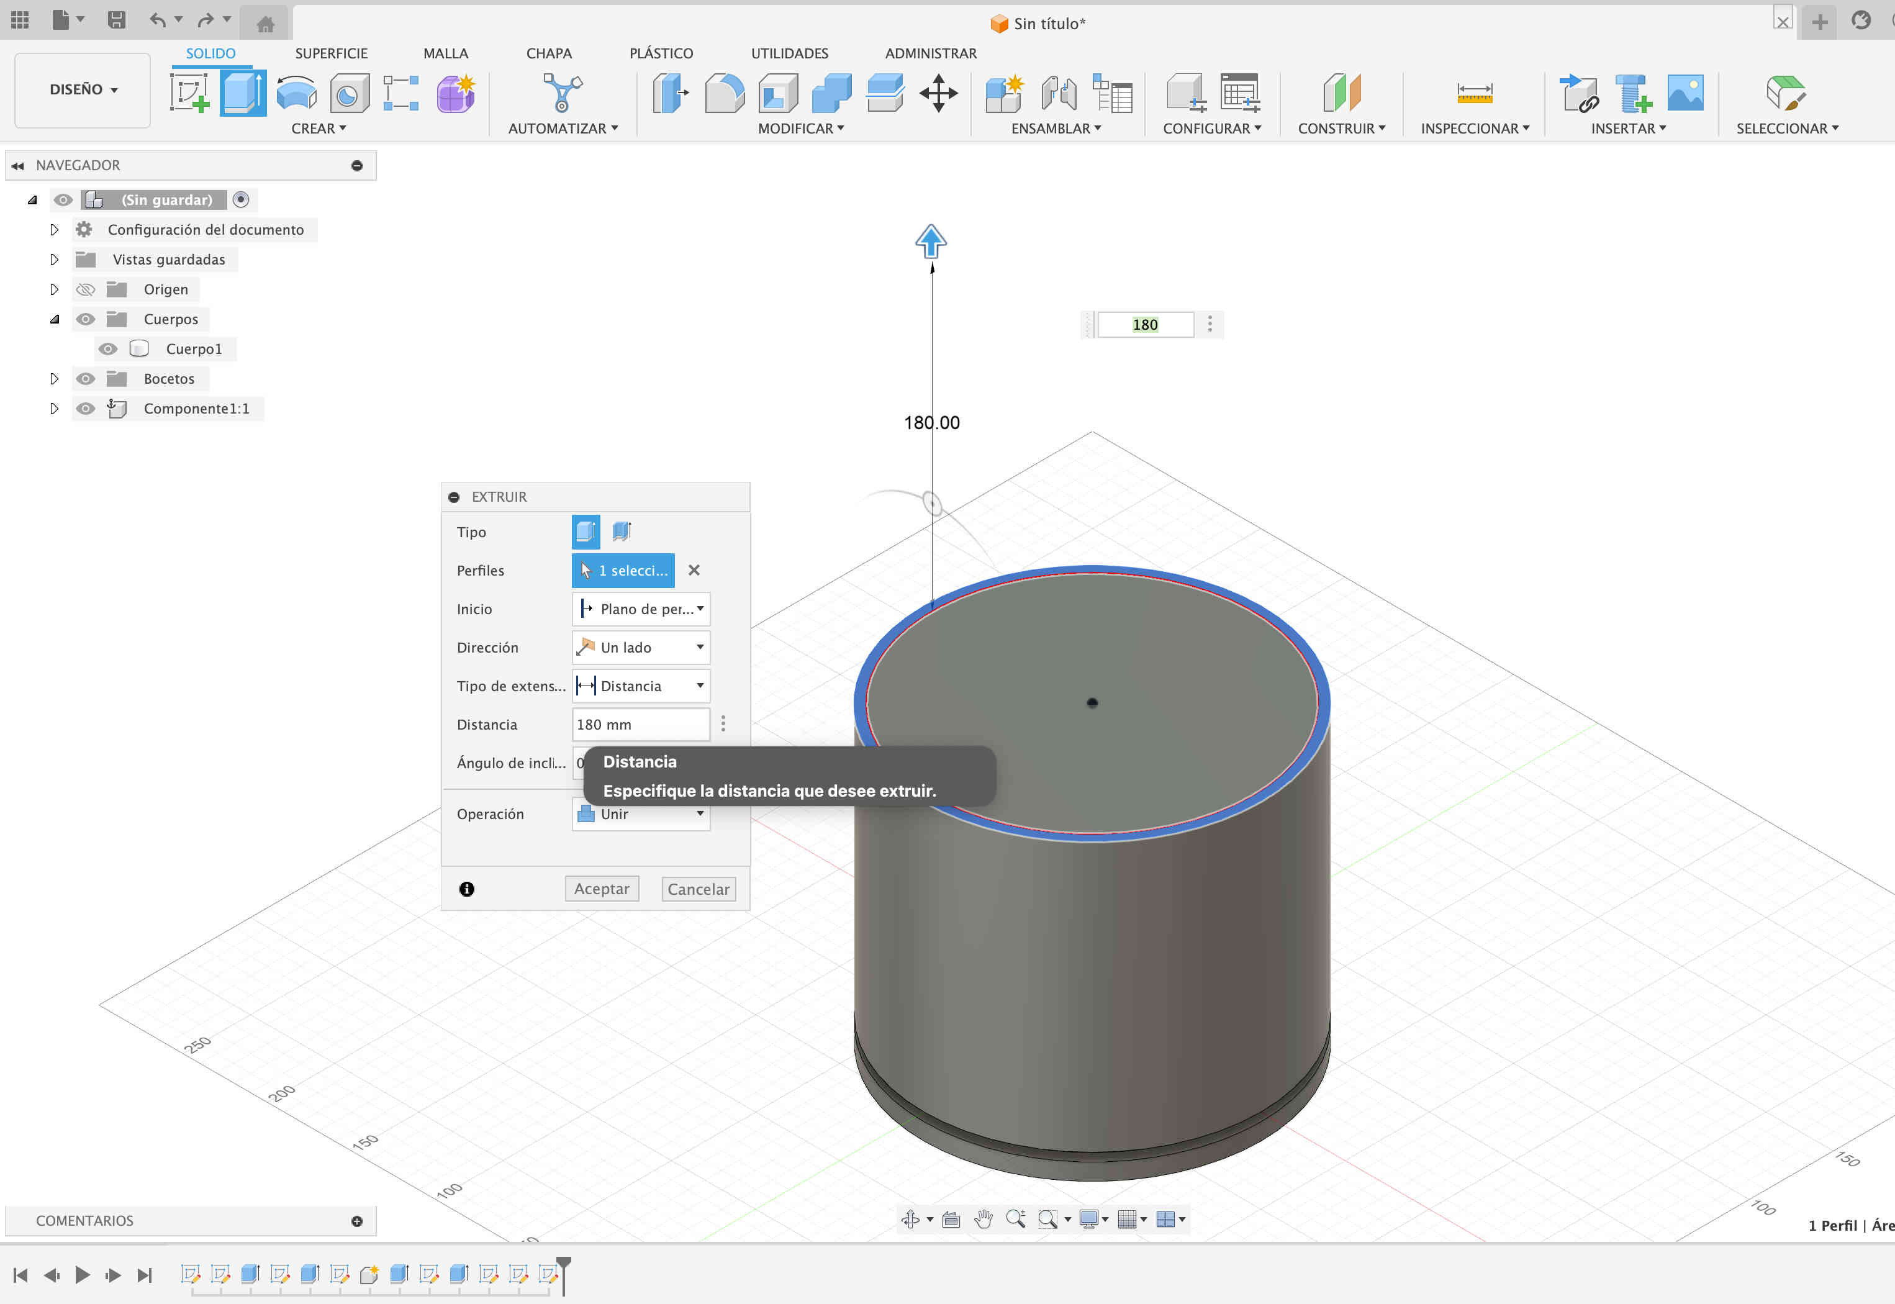Image resolution: width=1895 pixels, height=1304 pixels.
Task: Switch to the UTILIDADES tab
Action: point(789,53)
